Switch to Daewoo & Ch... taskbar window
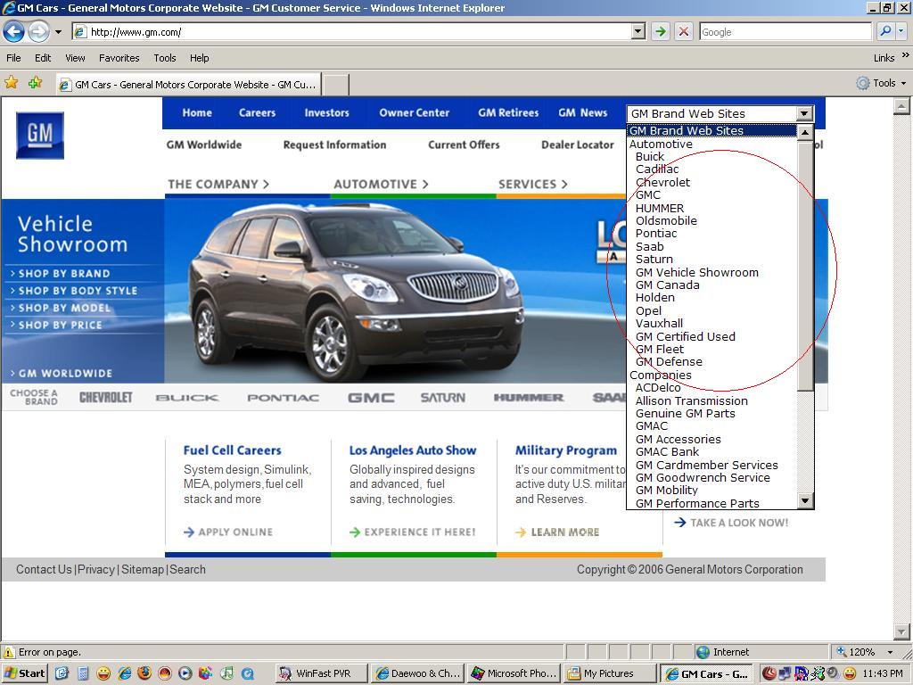The image size is (913, 685). tap(417, 673)
